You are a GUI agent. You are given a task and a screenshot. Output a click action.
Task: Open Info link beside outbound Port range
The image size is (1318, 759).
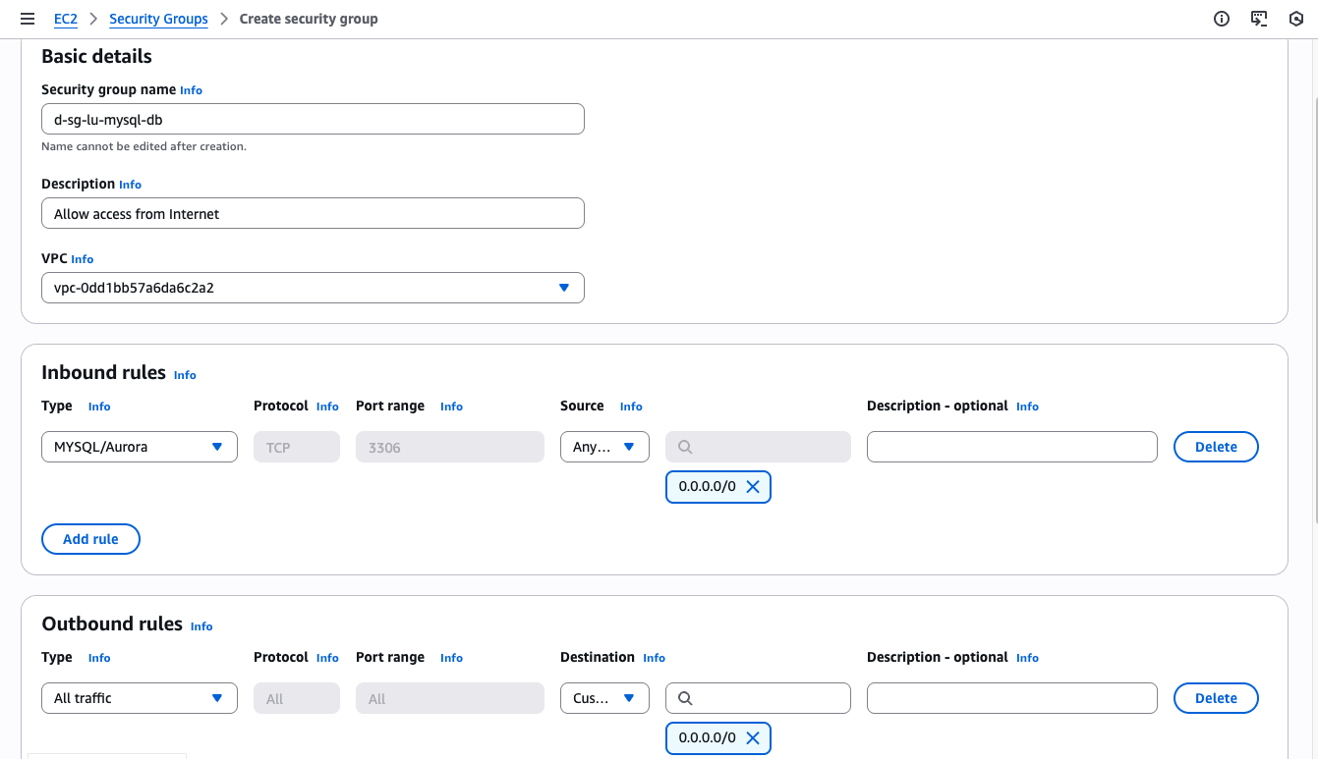[x=451, y=658]
